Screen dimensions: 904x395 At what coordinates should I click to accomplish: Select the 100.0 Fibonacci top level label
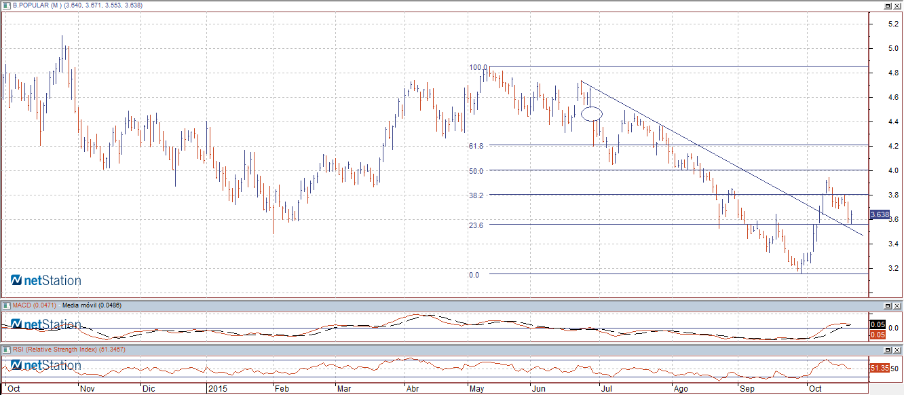pos(478,67)
